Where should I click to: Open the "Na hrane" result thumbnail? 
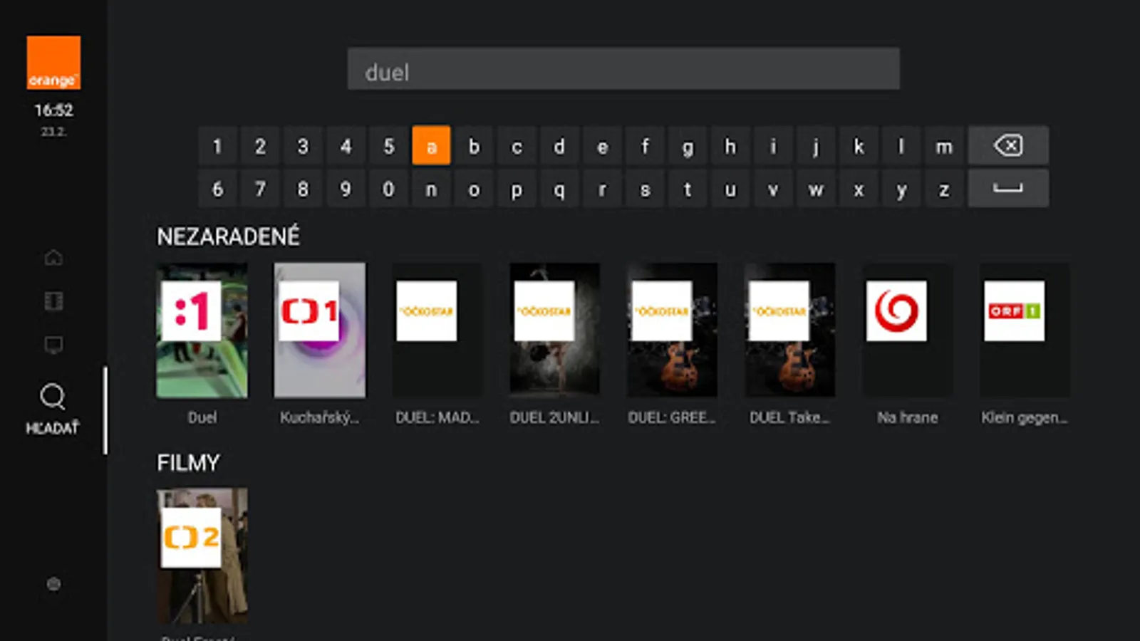(x=908, y=330)
